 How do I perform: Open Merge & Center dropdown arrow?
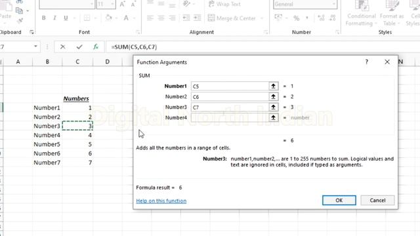tap(262, 18)
